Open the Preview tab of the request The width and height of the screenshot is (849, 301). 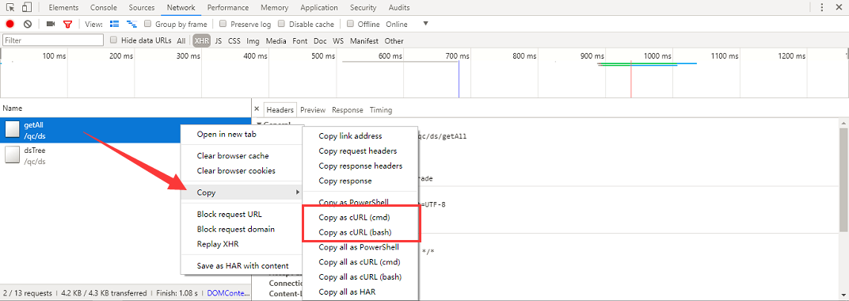click(x=313, y=110)
